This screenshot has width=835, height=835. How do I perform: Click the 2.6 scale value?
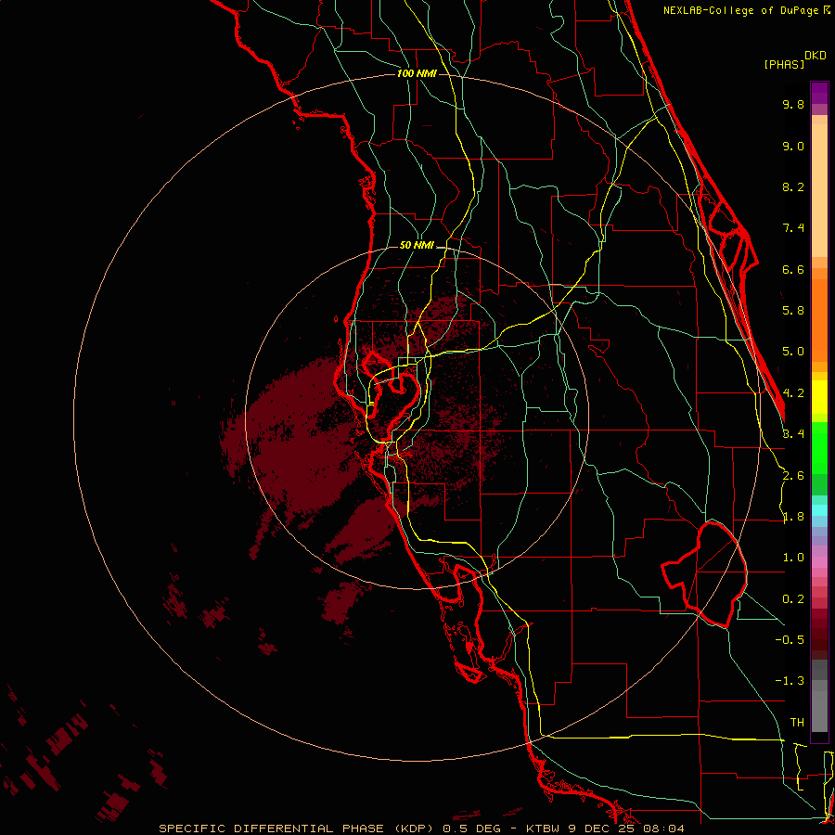pyautogui.click(x=793, y=476)
